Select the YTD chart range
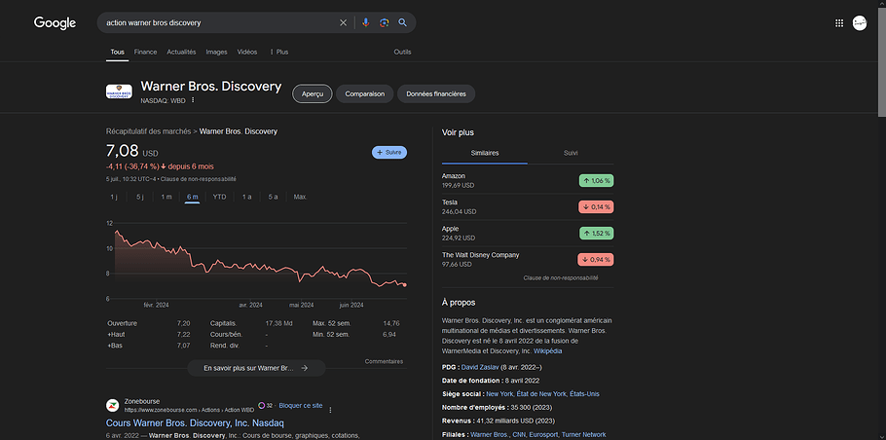The image size is (886, 440). [219, 197]
